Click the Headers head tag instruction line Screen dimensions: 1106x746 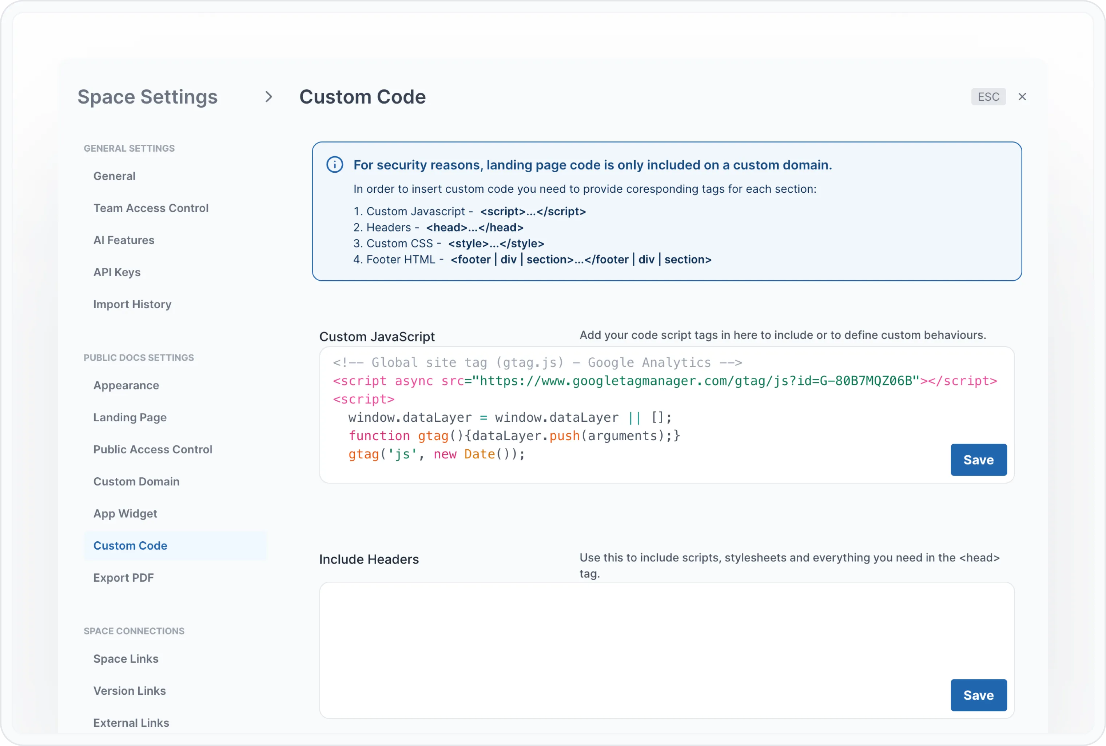coord(438,228)
